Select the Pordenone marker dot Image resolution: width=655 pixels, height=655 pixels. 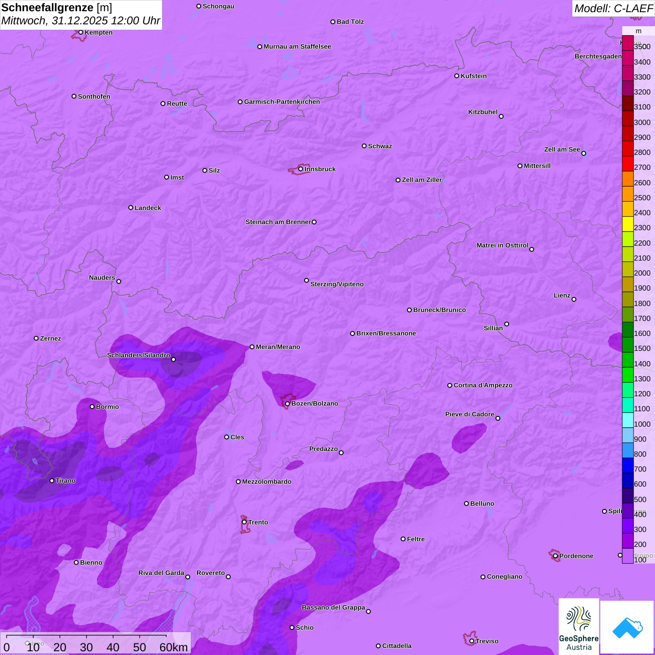(555, 556)
